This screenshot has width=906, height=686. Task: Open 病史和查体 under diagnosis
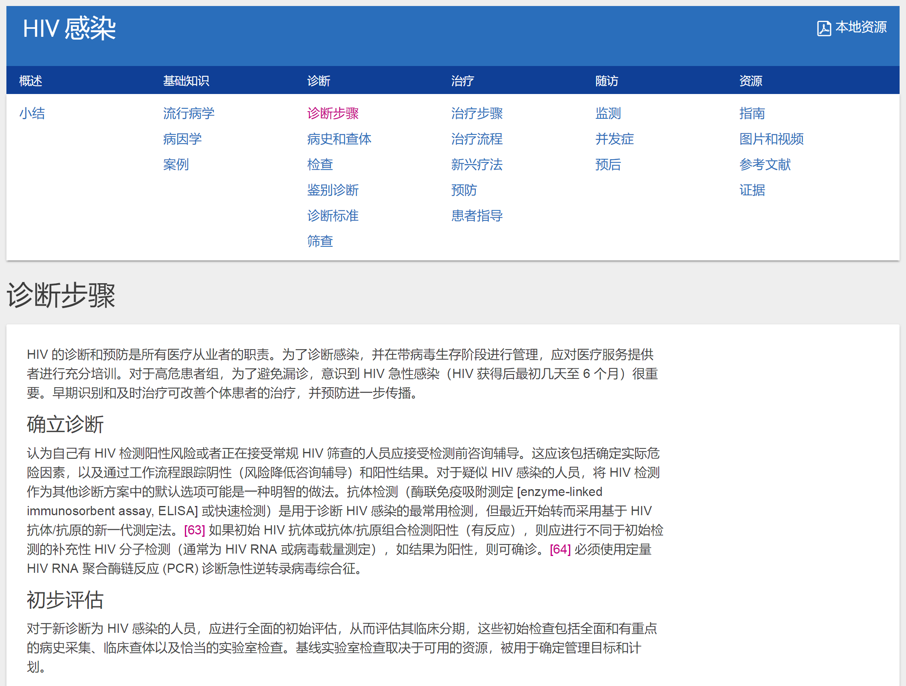[339, 139]
